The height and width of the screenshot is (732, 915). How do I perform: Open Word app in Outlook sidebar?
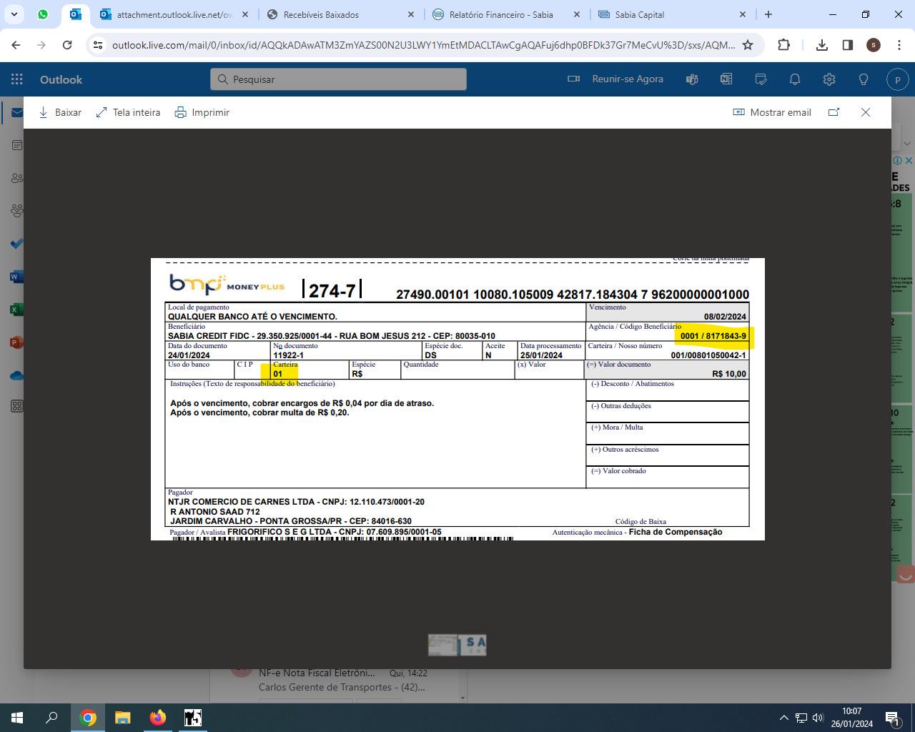[x=17, y=277]
